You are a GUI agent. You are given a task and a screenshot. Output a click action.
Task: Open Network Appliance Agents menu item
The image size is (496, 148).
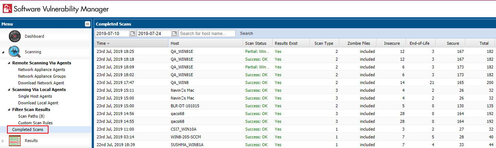(x=41, y=70)
